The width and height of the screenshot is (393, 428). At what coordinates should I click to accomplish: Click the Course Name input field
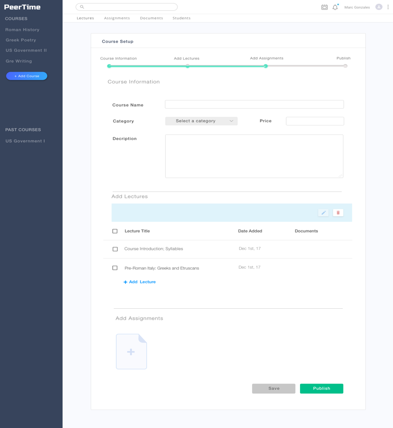(x=254, y=104)
